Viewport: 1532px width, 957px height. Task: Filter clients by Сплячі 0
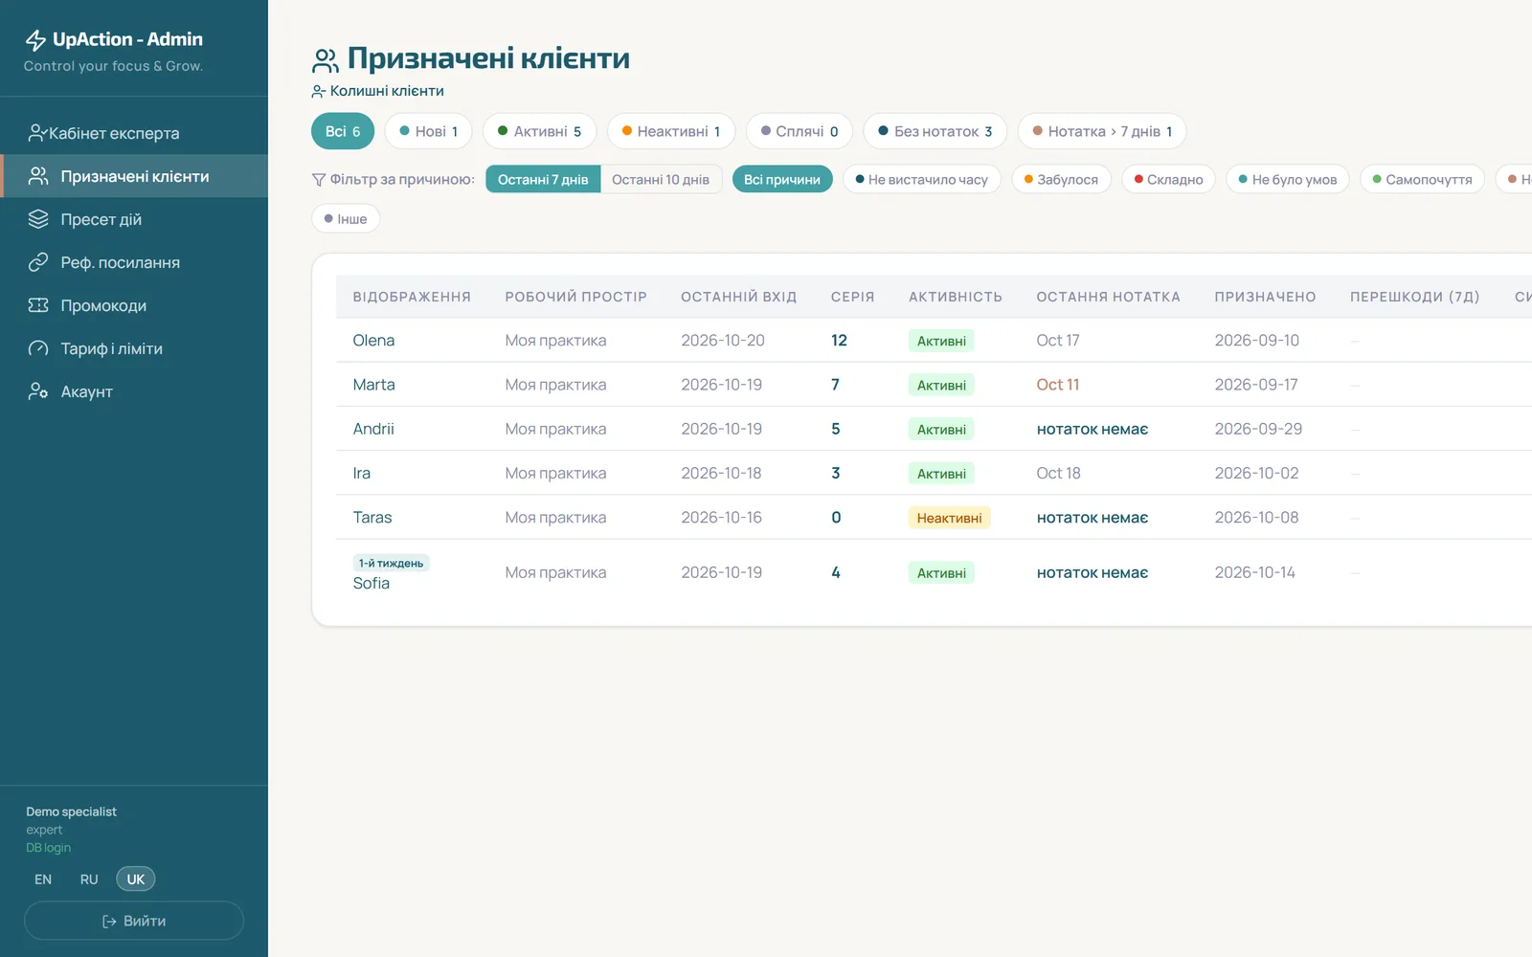tap(800, 131)
